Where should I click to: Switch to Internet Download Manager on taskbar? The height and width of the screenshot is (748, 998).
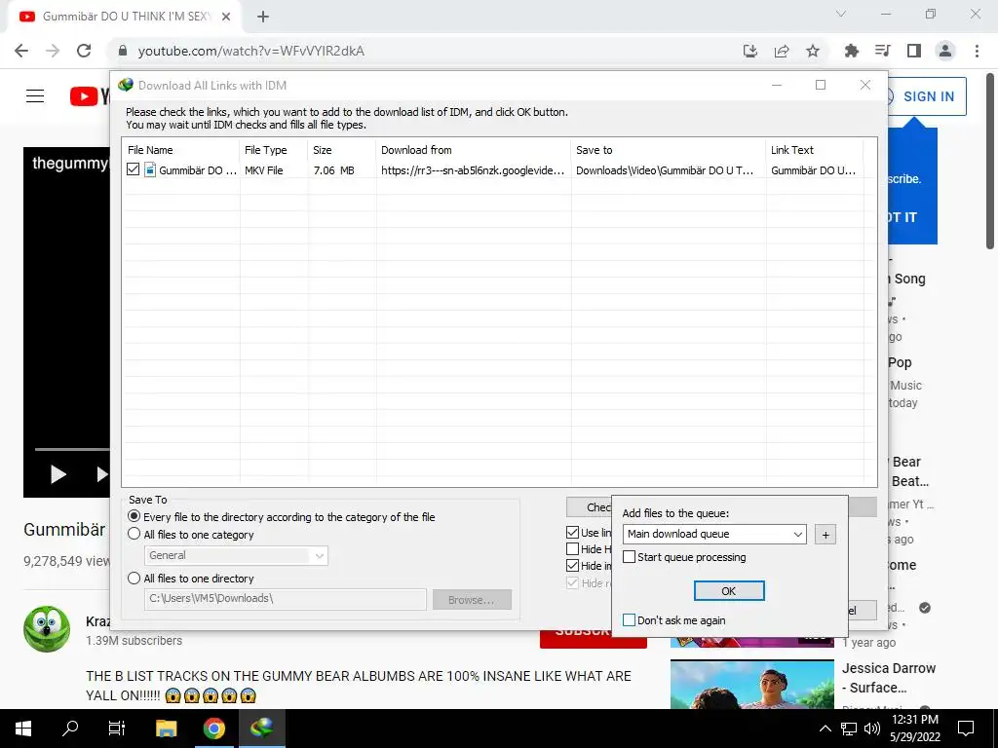point(261,729)
